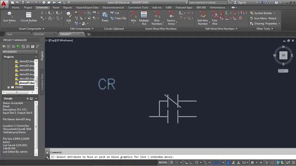Expand the PANEL folder in project tree

coord(8,87)
